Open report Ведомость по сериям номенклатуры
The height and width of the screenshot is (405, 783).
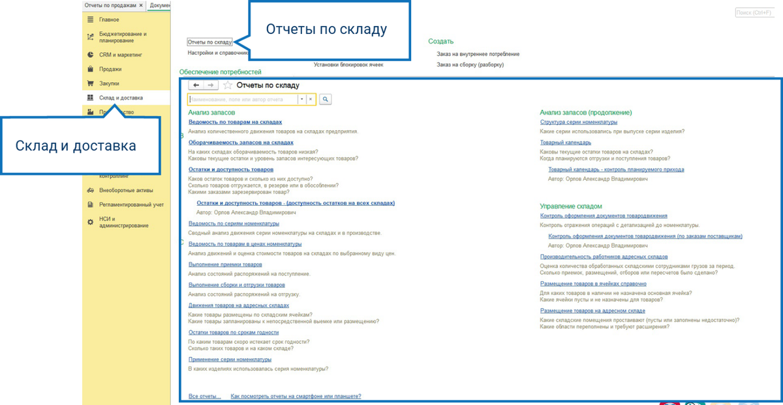(x=233, y=223)
